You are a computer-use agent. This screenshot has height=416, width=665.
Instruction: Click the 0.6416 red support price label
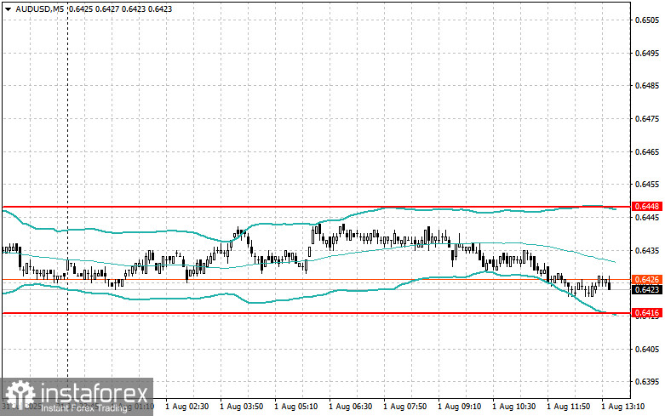[647, 313]
